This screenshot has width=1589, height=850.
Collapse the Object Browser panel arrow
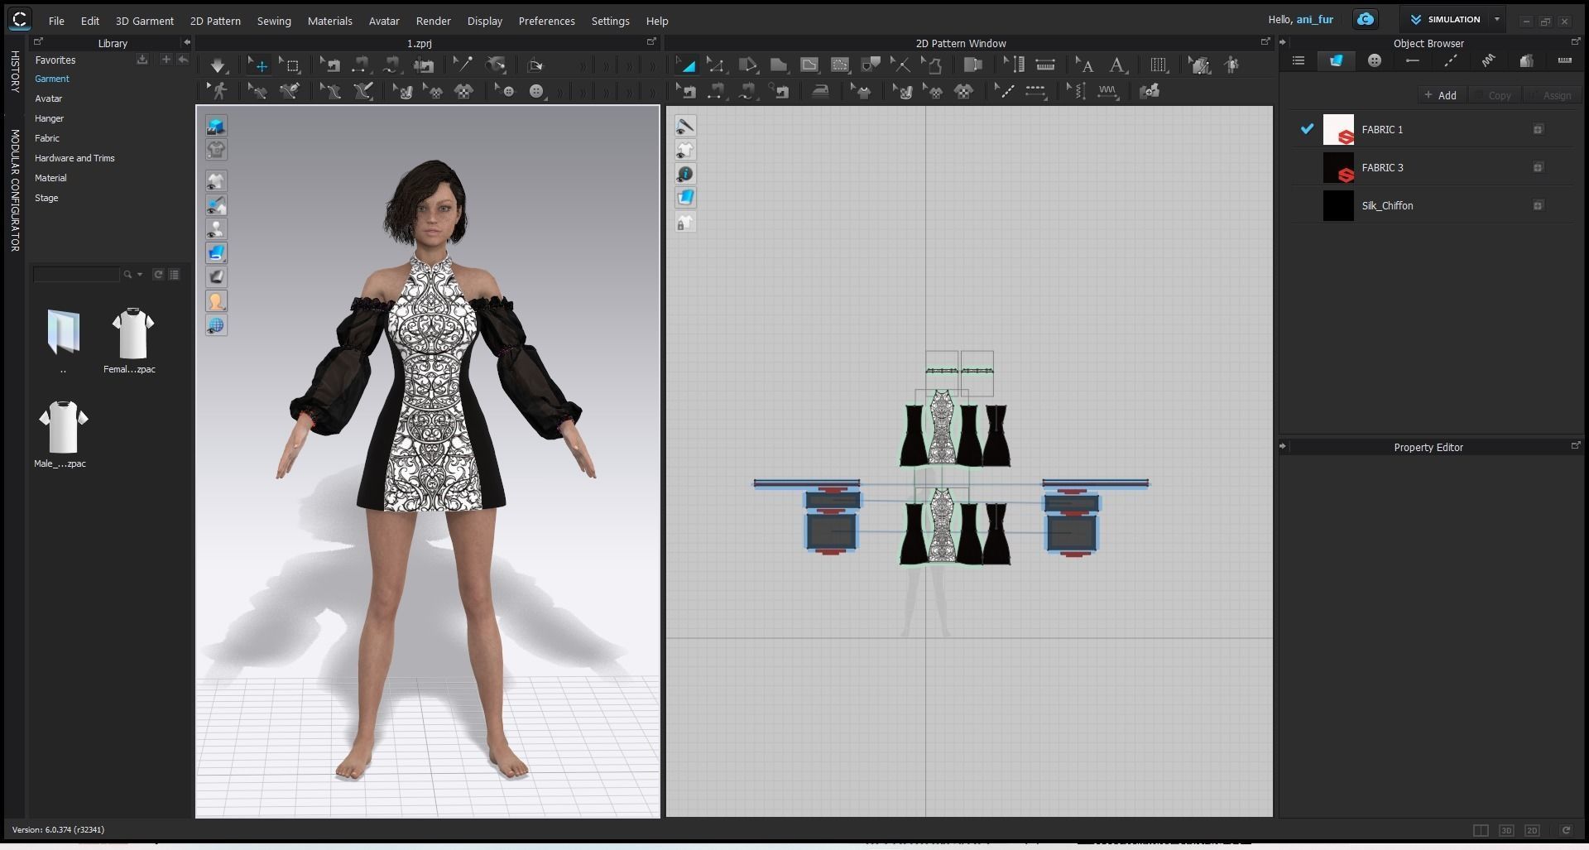tap(1284, 42)
